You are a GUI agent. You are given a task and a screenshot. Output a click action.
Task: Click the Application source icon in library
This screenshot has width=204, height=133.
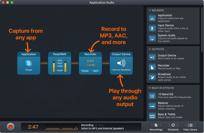[x=152, y=18]
